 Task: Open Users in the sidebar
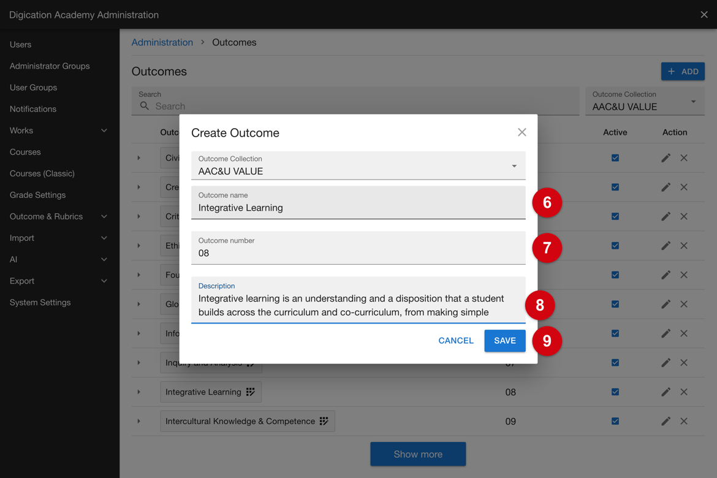[x=21, y=44]
